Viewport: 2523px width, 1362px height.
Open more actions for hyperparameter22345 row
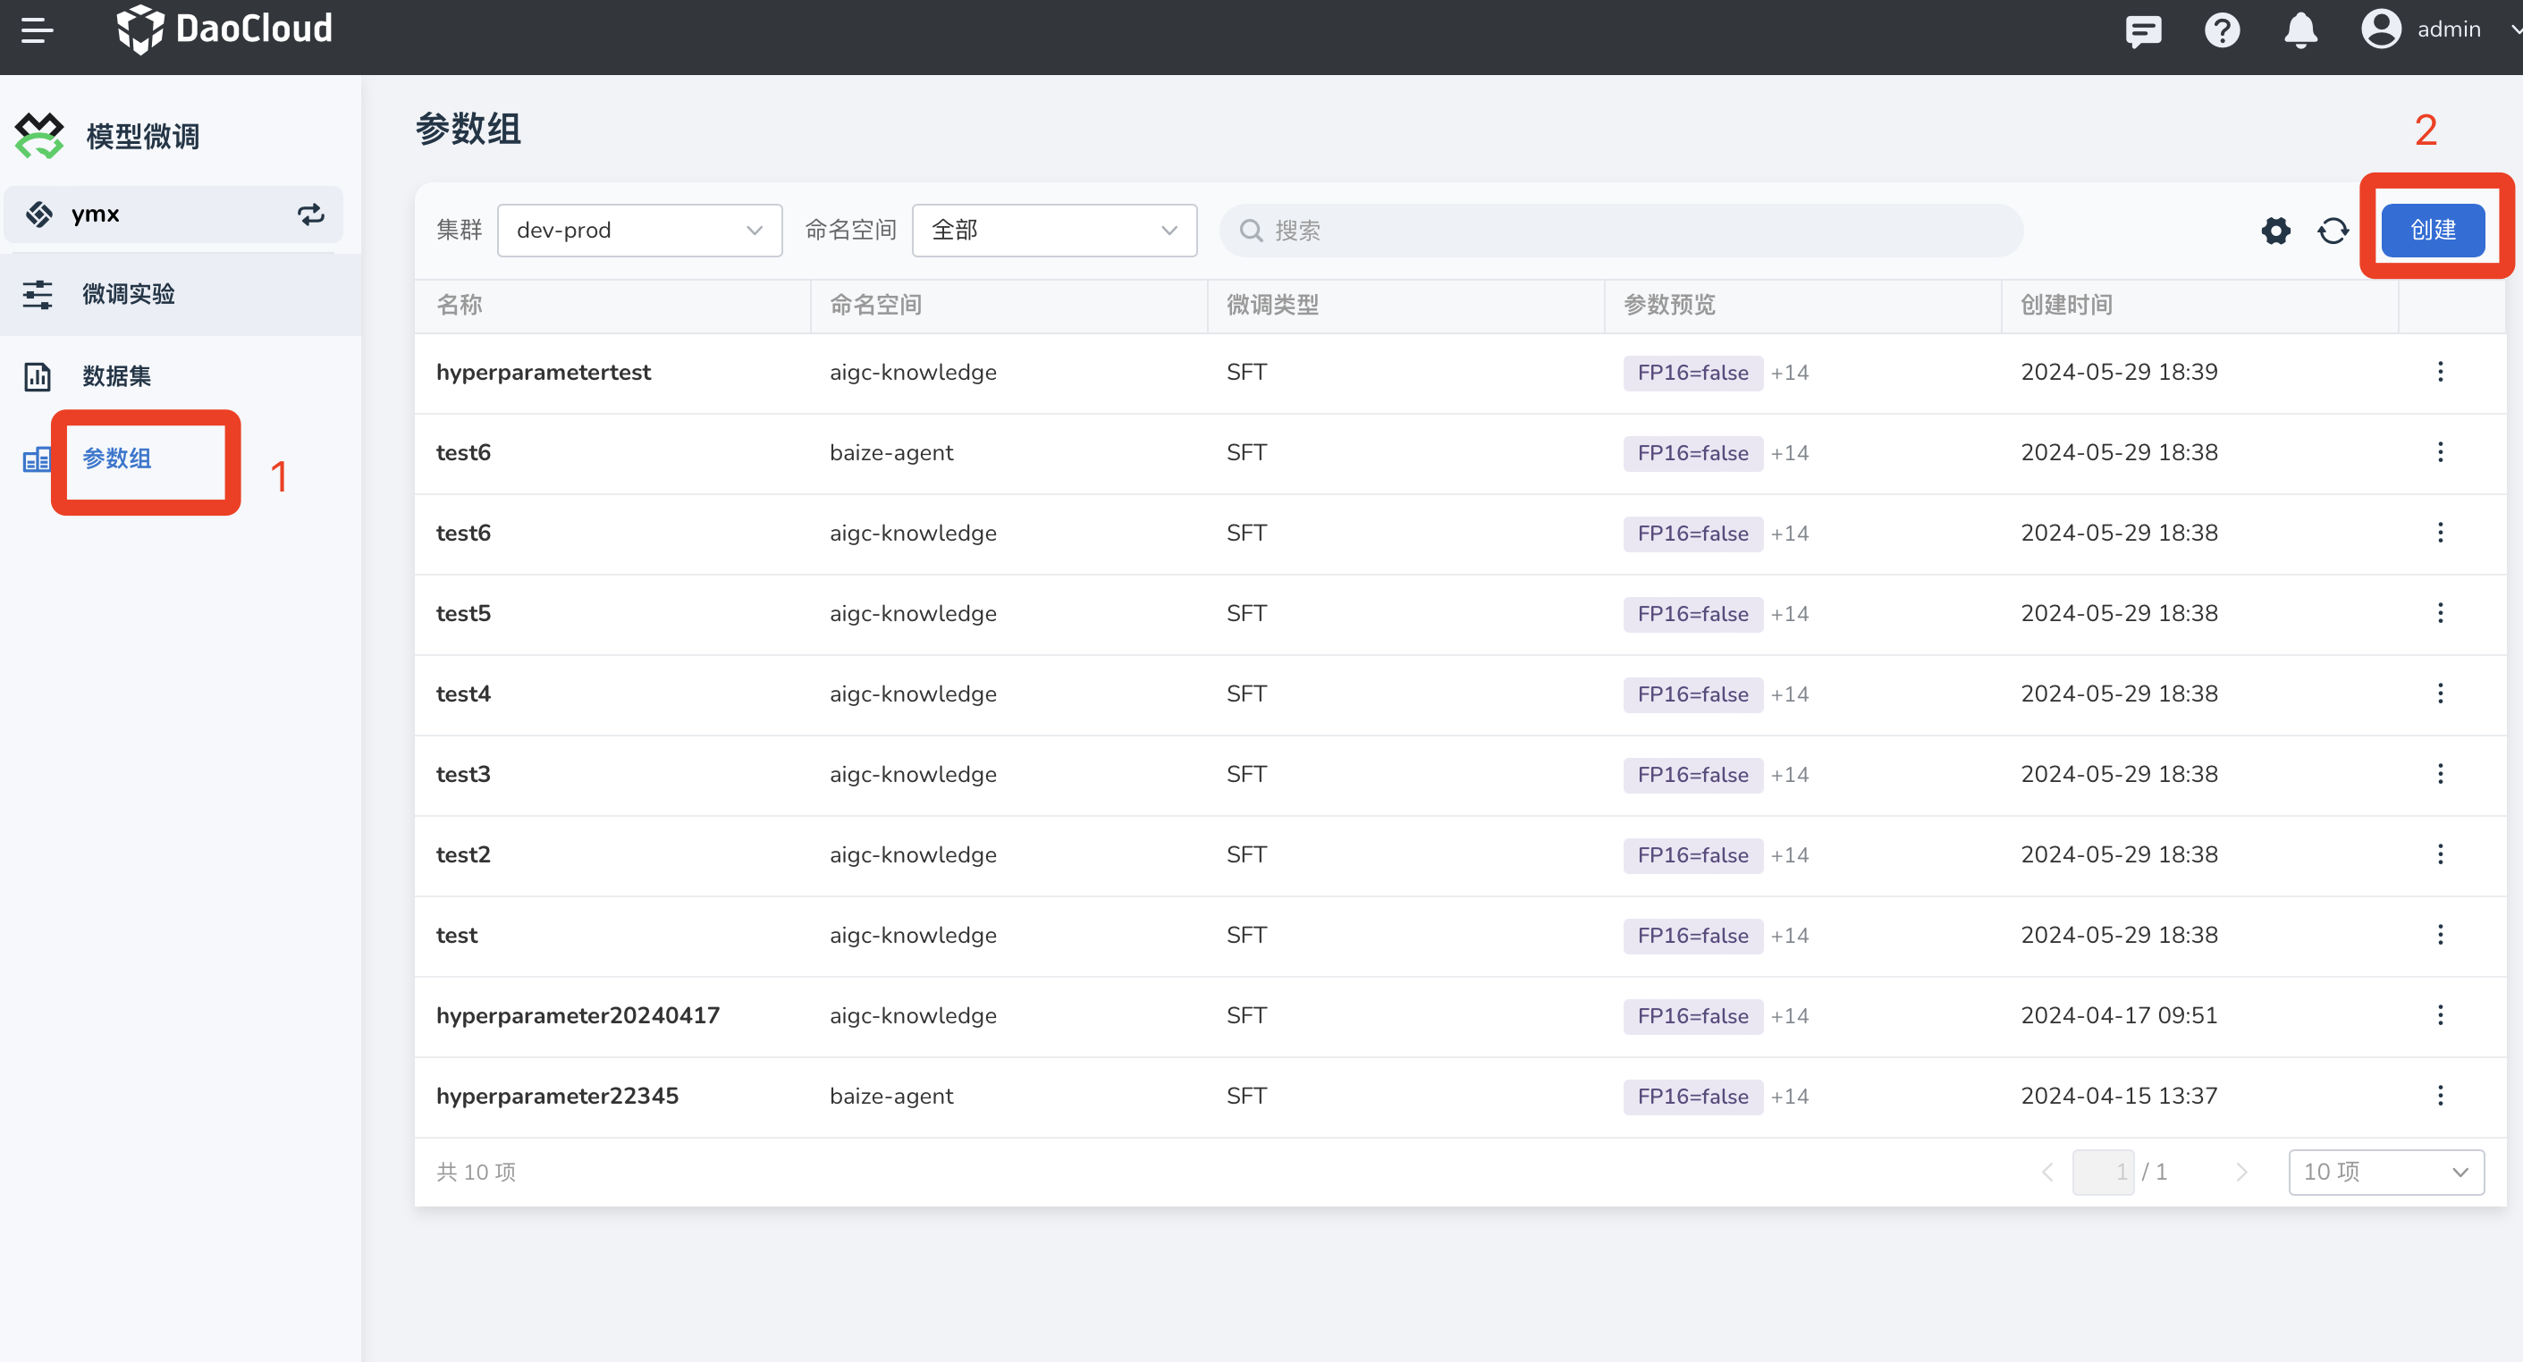(2440, 1096)
